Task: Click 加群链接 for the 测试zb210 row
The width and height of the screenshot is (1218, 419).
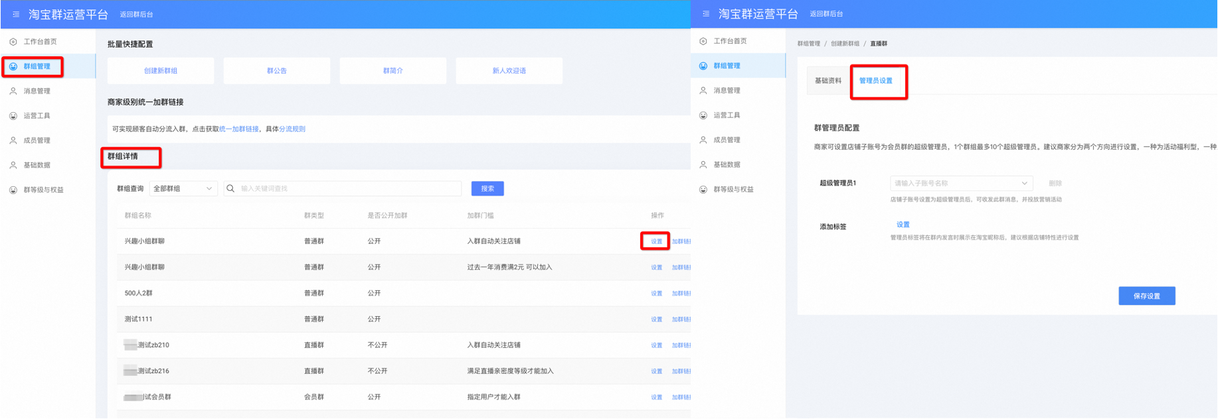Action: point(681,345)
